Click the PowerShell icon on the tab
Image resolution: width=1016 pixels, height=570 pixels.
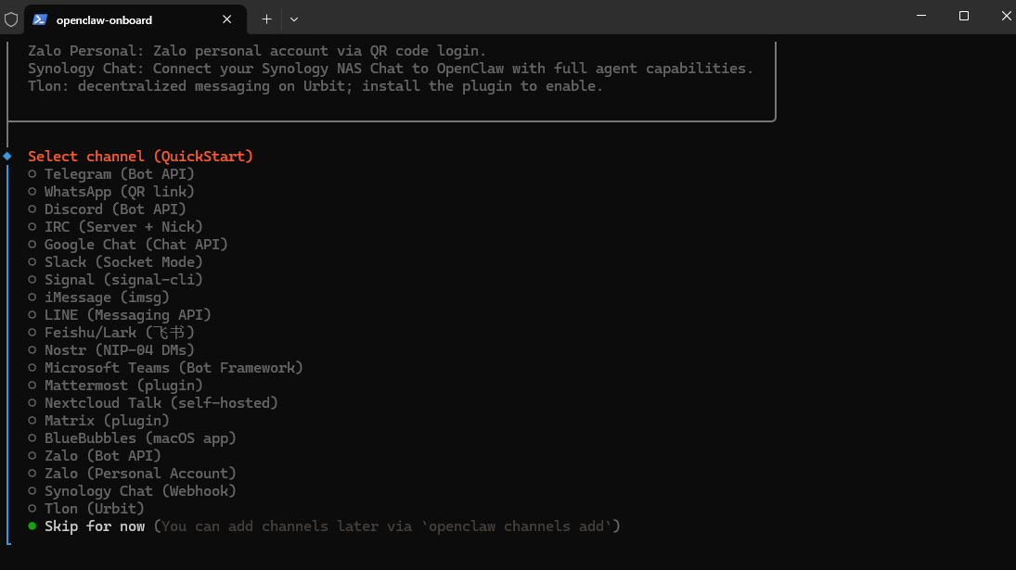pos(40,19)
